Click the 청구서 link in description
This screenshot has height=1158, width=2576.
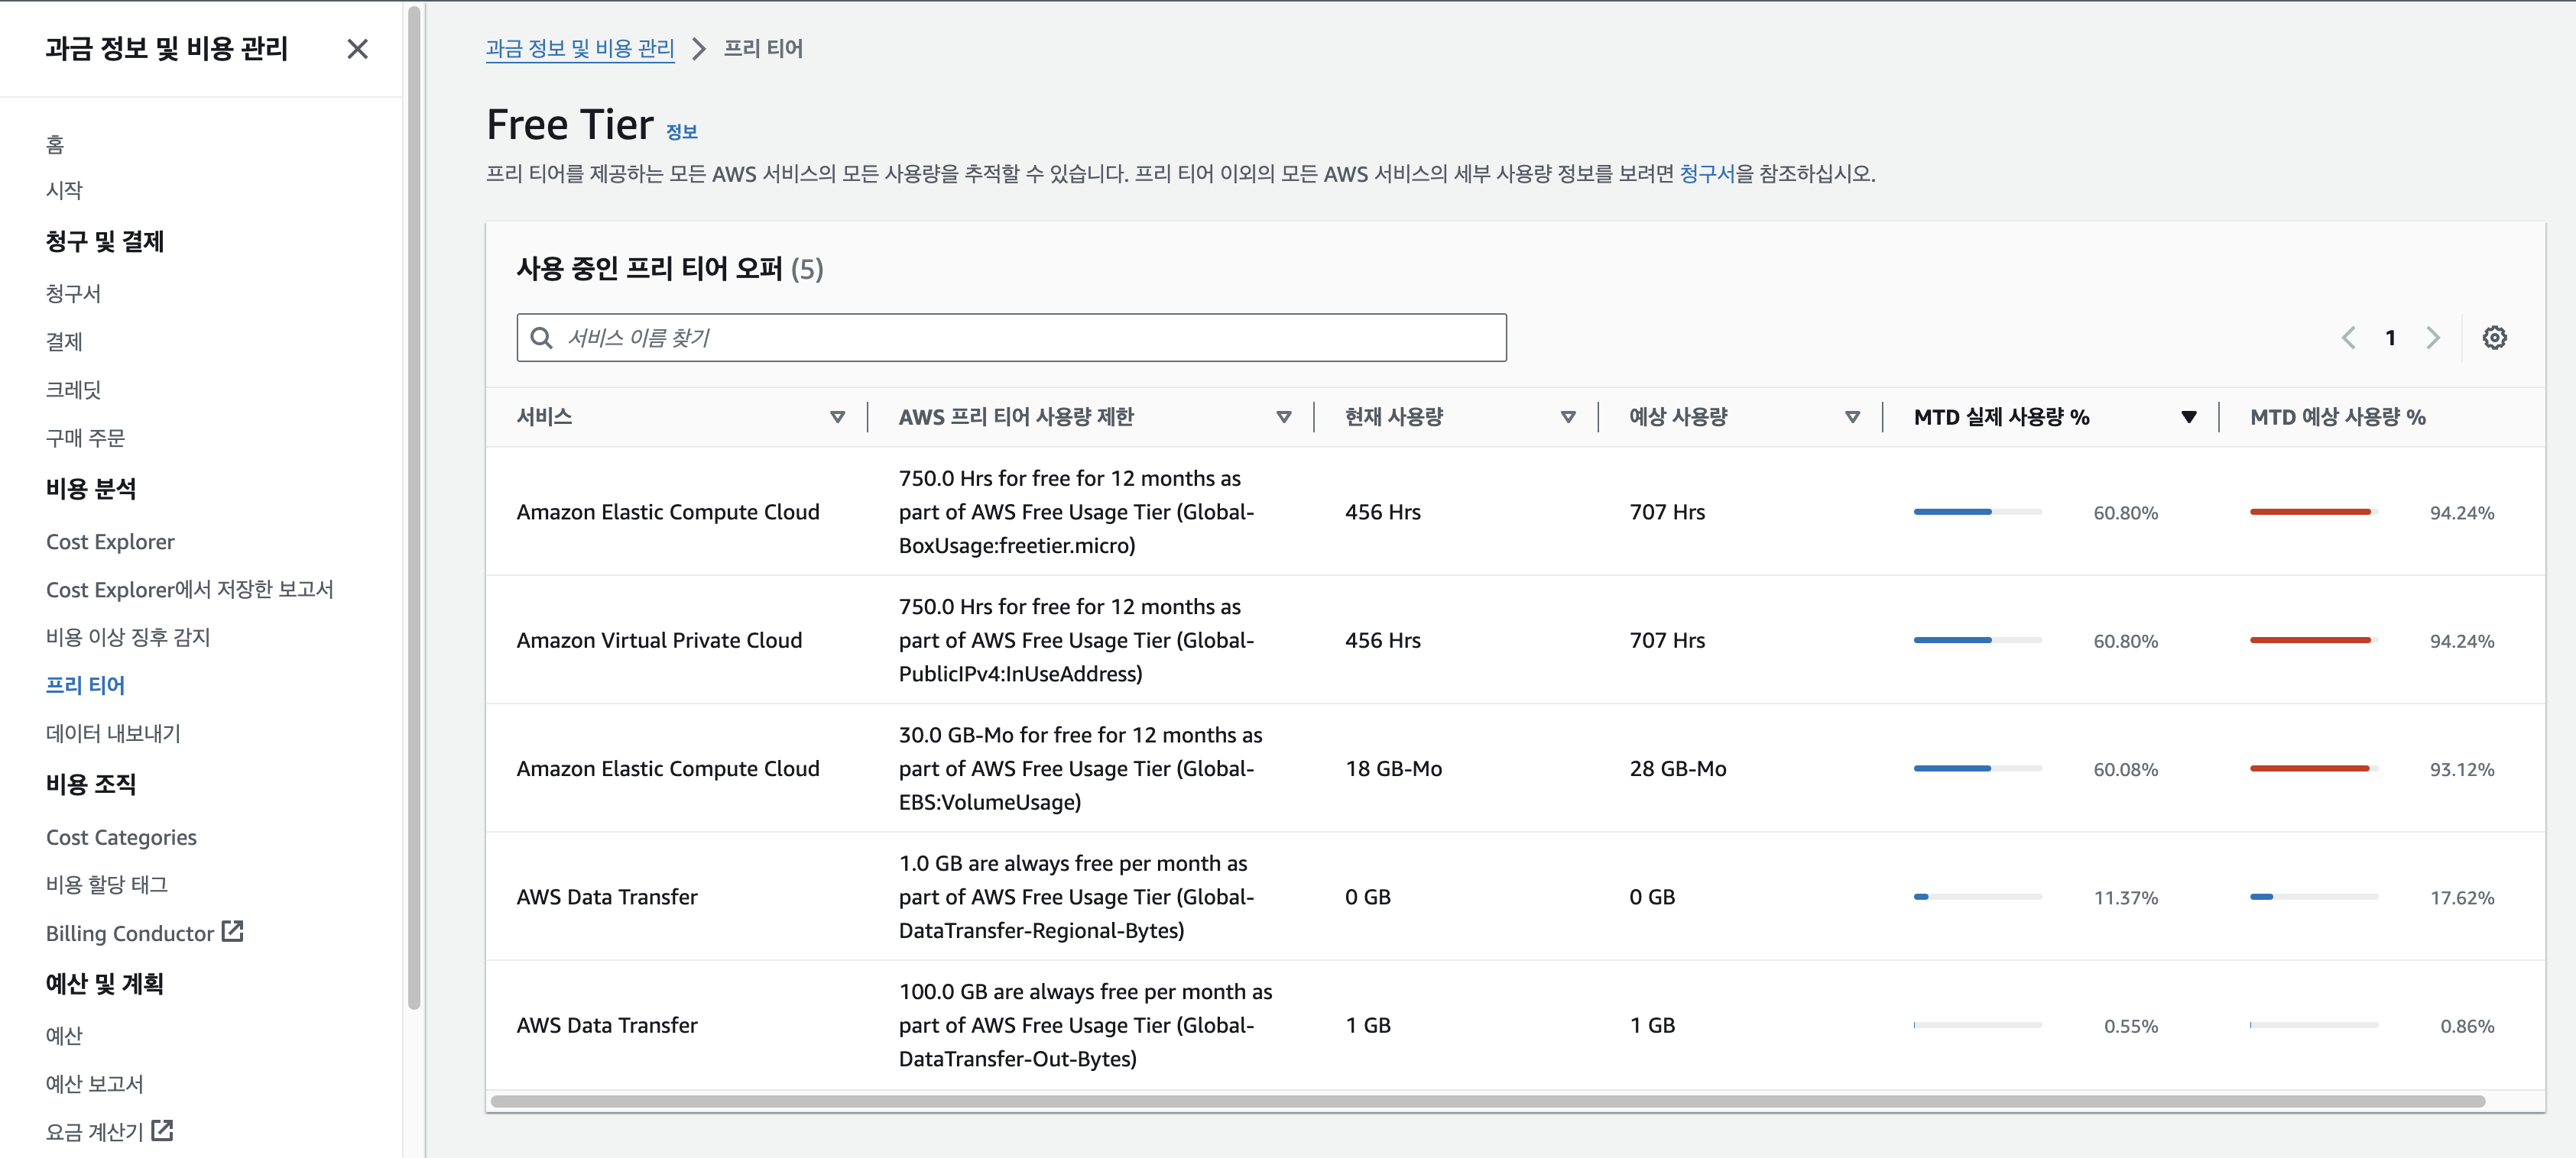tap(1706, 174)
